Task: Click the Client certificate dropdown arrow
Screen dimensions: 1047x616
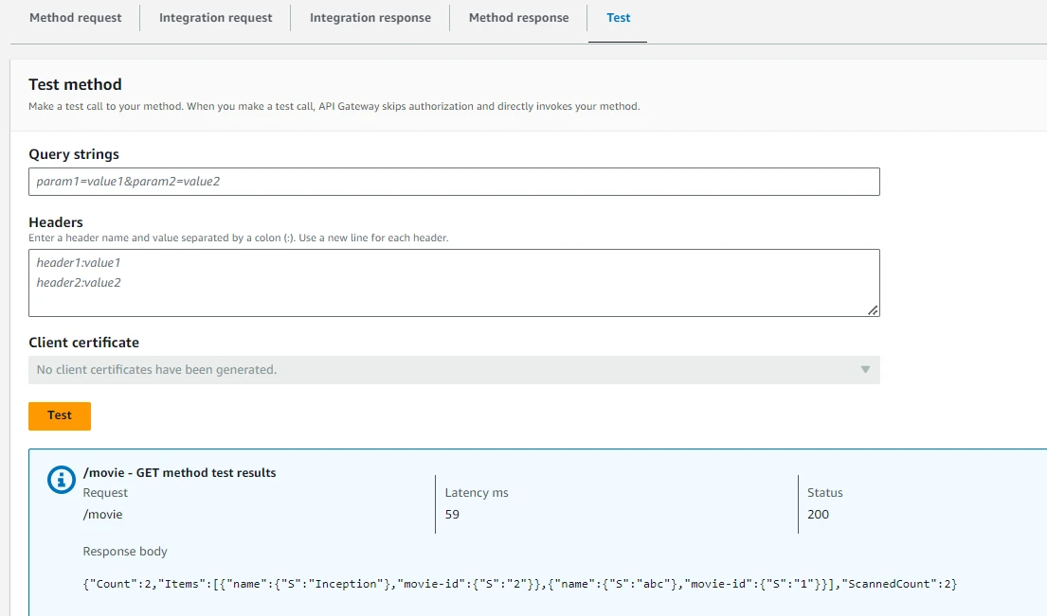Action: pos(864,370)
